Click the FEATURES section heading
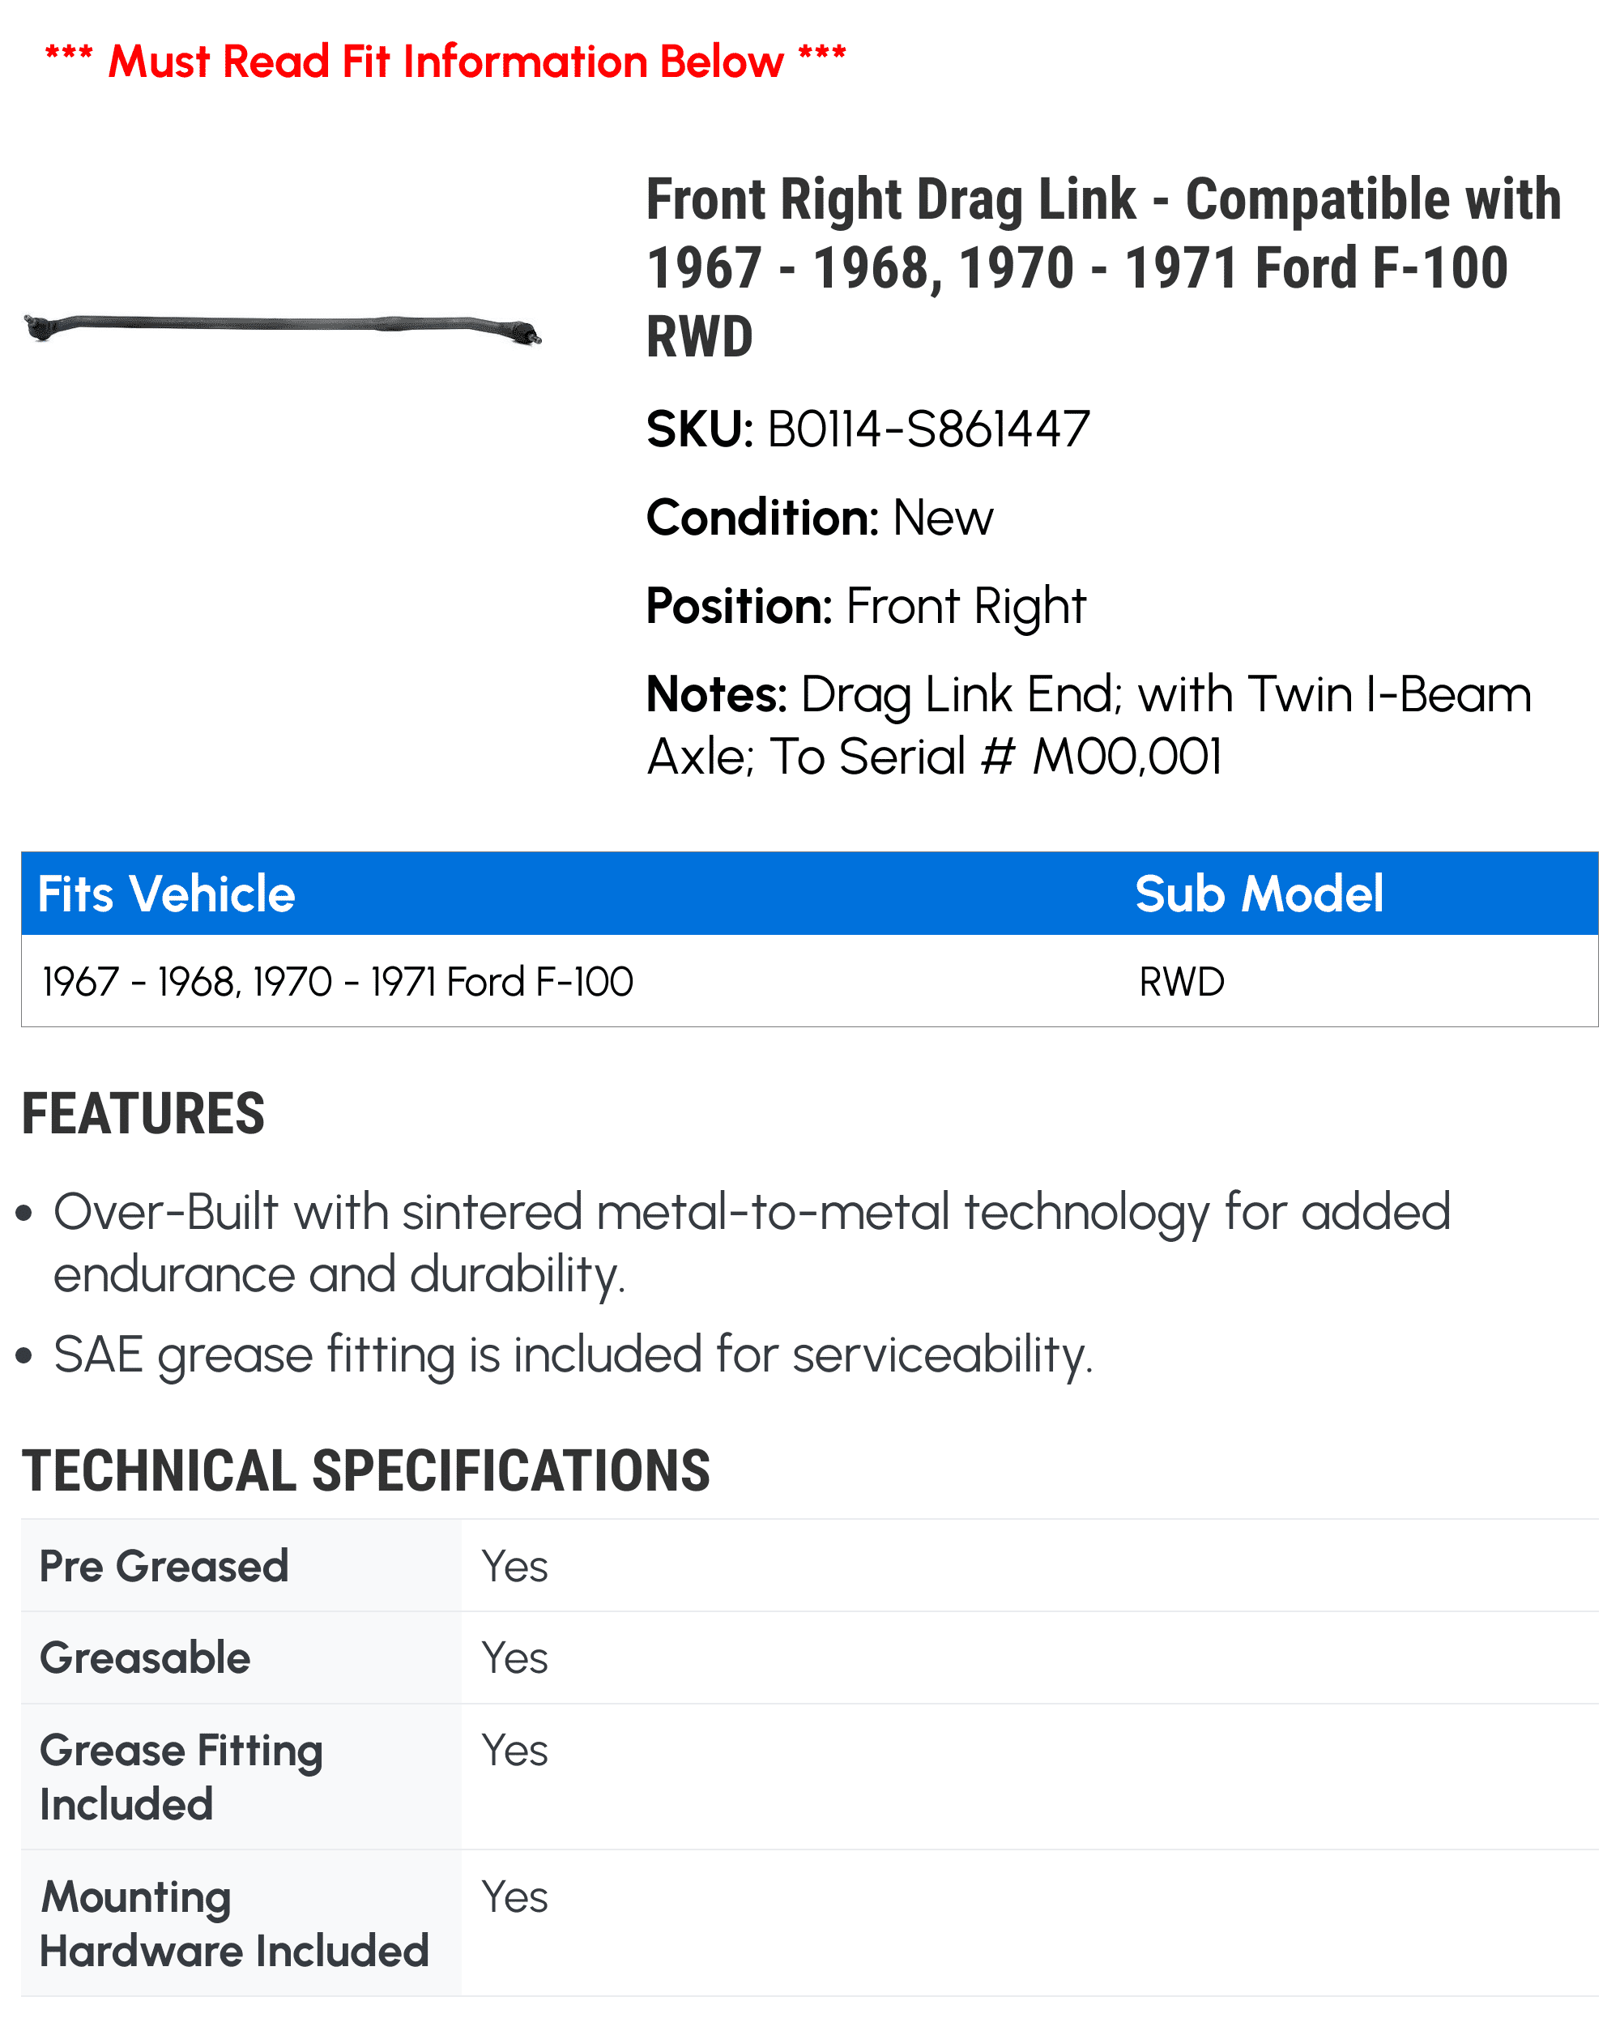 (143, 1113)
